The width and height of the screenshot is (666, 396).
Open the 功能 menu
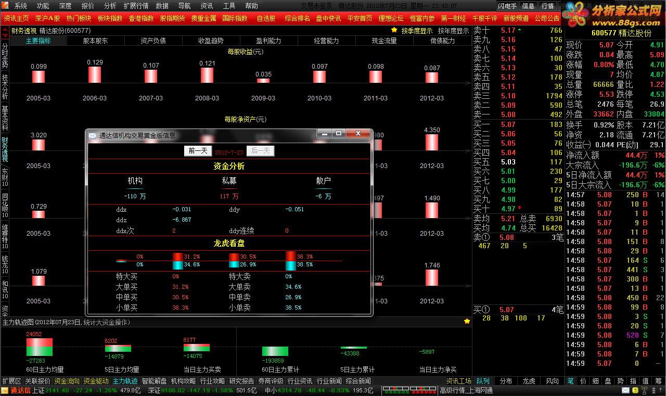pyautogui.click(x=43, y=6)
